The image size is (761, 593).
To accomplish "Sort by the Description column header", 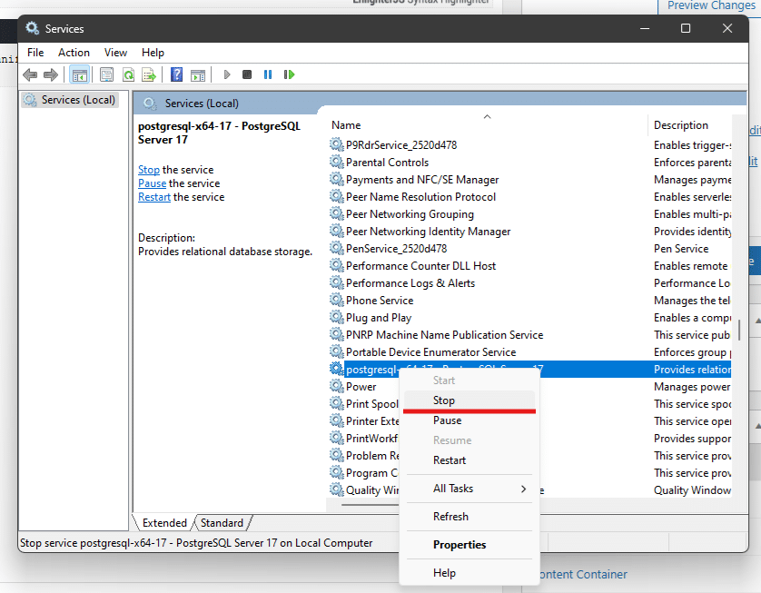I will pos(690,124).
